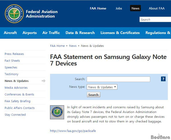Image resolution: width=171 pixels, height=140 pixels.
Task: Click the FAA seal thumbnail beside article
Action: pyautogui.click(x=57, y=112)
